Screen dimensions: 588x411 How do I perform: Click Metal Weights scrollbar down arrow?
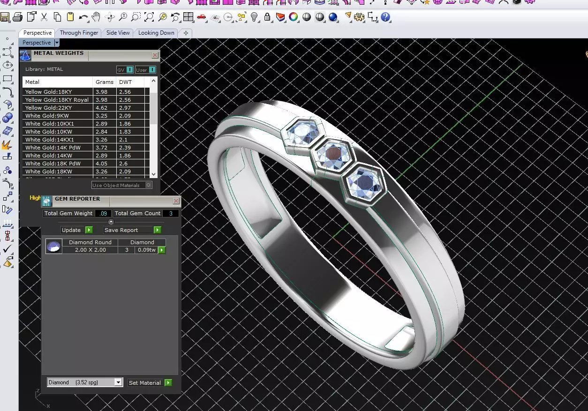(153, 174)
